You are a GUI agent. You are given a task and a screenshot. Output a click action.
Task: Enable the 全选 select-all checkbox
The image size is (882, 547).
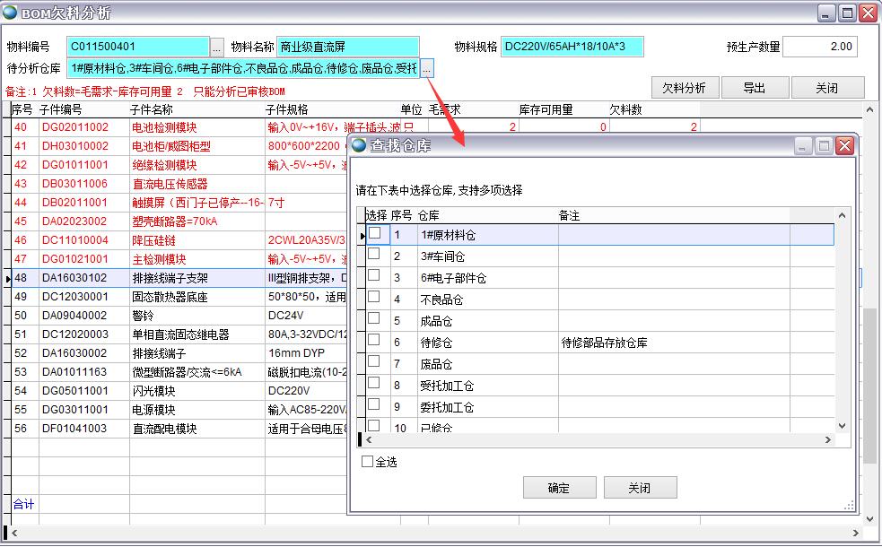pyautogui.click(x=367, y=462)
